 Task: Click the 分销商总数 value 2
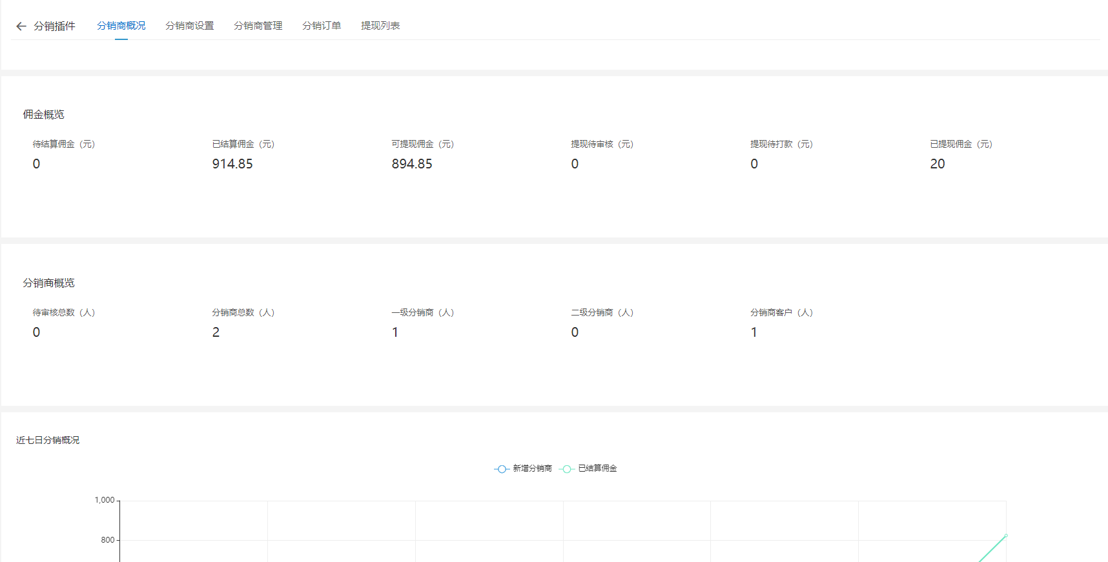pos(216,332)
